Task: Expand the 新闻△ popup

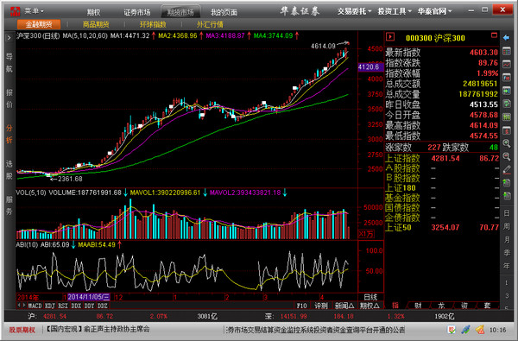Action: (x=344, y=306)
